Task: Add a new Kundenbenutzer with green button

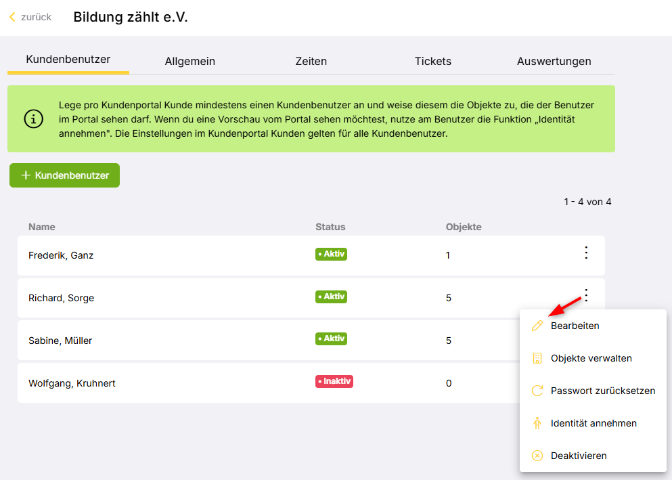Action: [64, 175]
